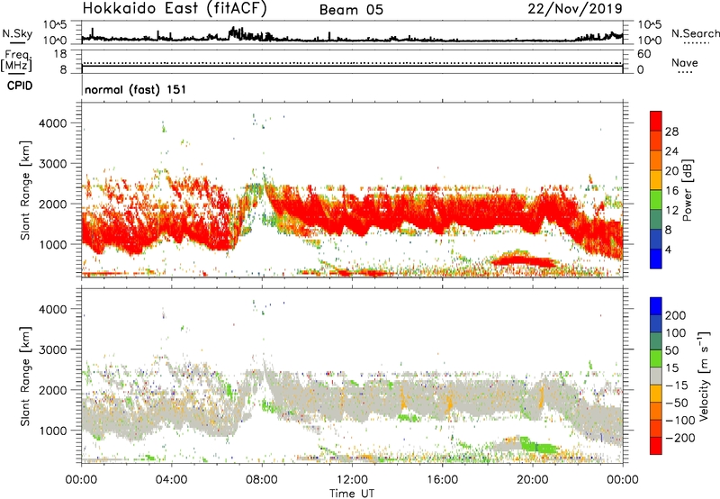Click the blue bottom of the power colorbar
The width and height of the screenshot is (720, 499).
(656, 259)
